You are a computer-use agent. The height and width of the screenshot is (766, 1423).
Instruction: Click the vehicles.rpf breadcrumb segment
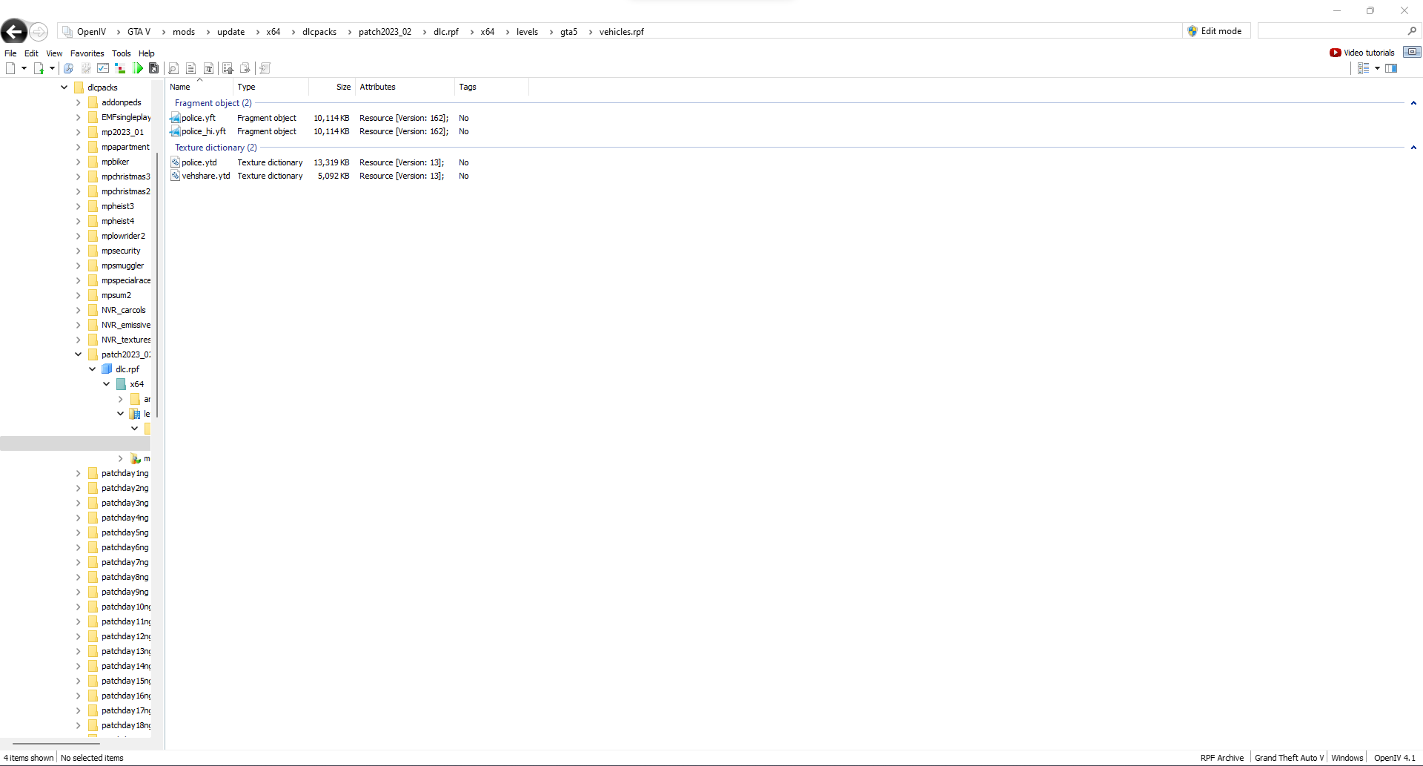click(x=621, y=32)
